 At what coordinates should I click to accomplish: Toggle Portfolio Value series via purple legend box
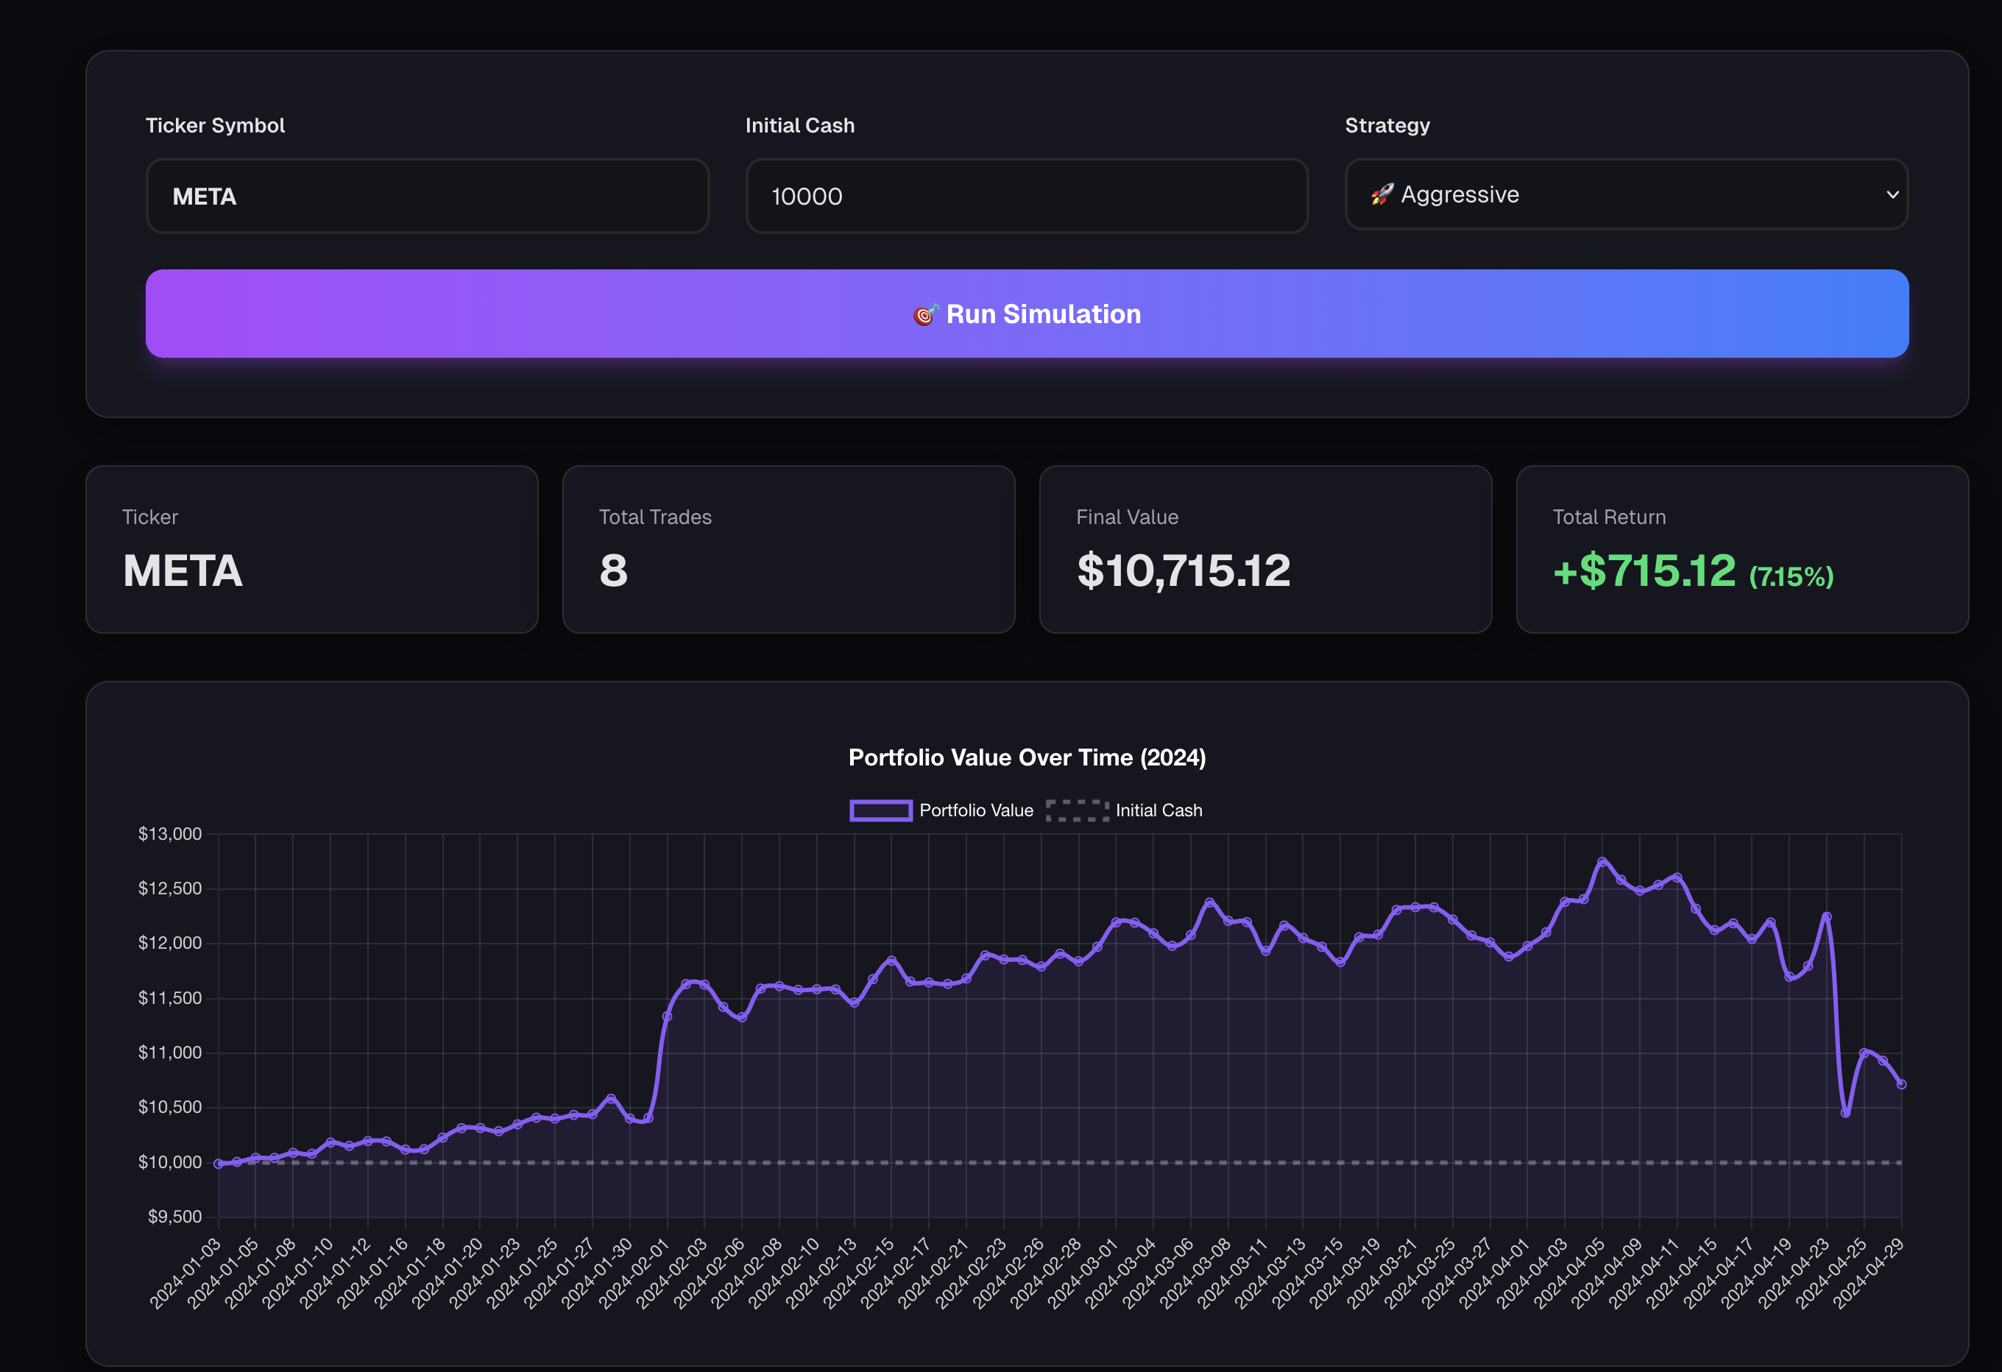880,810
